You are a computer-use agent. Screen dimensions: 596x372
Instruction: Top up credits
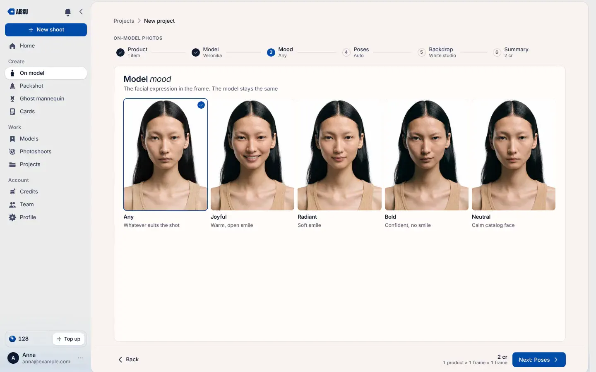69,339
